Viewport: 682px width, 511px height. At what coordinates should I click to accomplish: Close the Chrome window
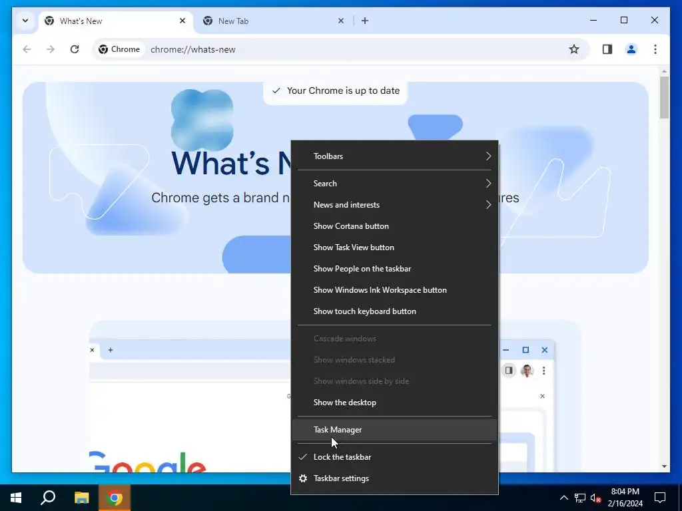coord(654,21)
